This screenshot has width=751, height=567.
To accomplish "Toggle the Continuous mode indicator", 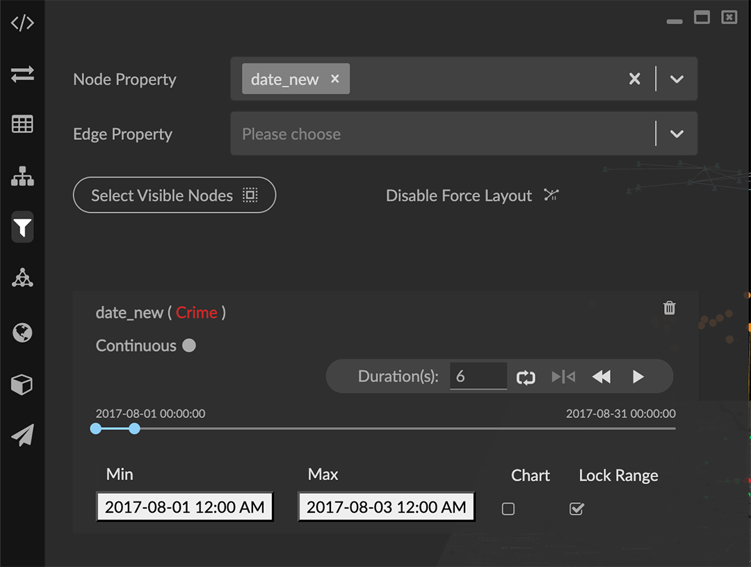I will click(x=187, y=345).
